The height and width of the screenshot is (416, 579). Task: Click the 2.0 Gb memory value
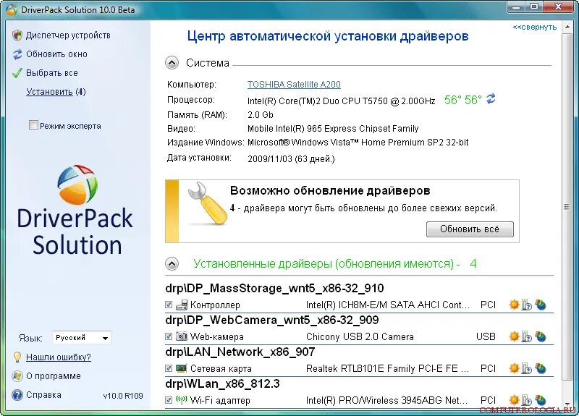(261, 115)
